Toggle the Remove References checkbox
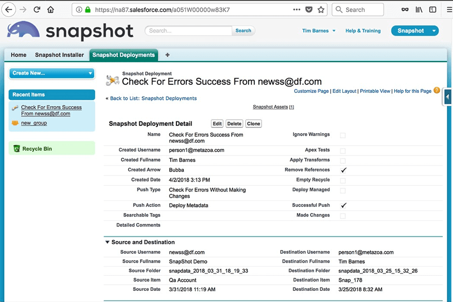This screenshot has width=453, height=302. pyautogui.click(x=343, y=170)
